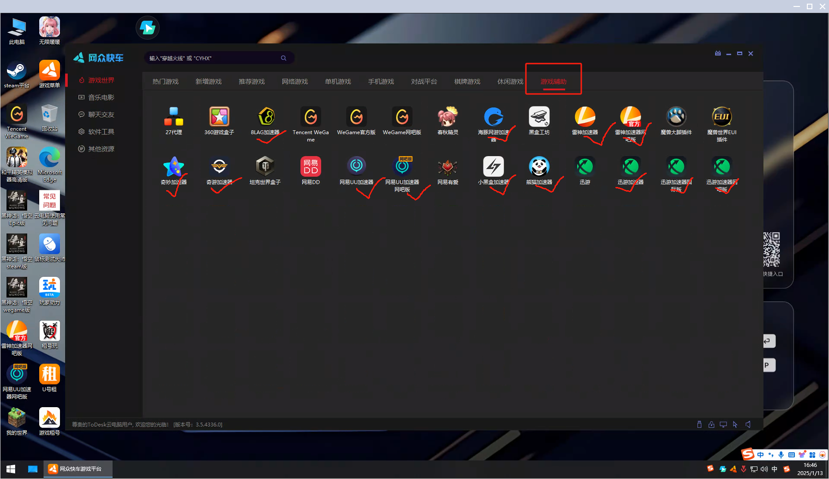This screenshot has width=829, height=479.
Task: Open the steam平台 desktop shortcut
Action: [17, 75]
